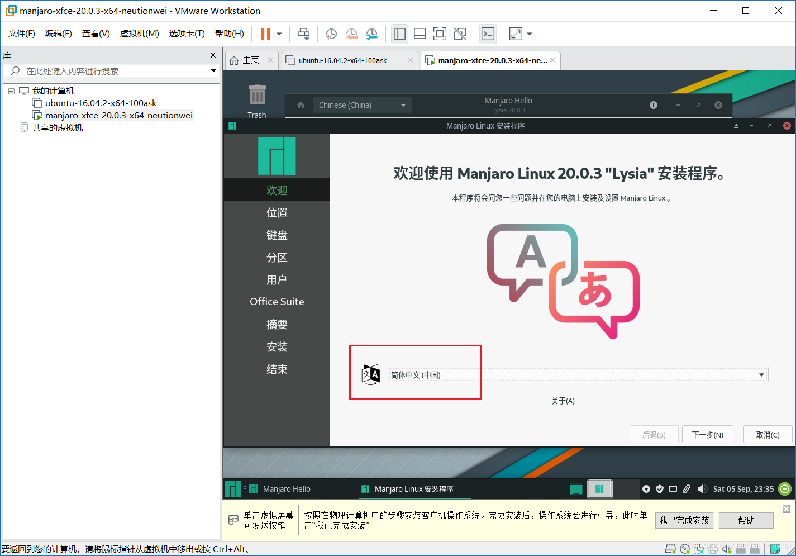
Task: Switch to Manjaro Linux 安装程序 taskbar item
Action: pyautogui.click(x=414, y=489)
